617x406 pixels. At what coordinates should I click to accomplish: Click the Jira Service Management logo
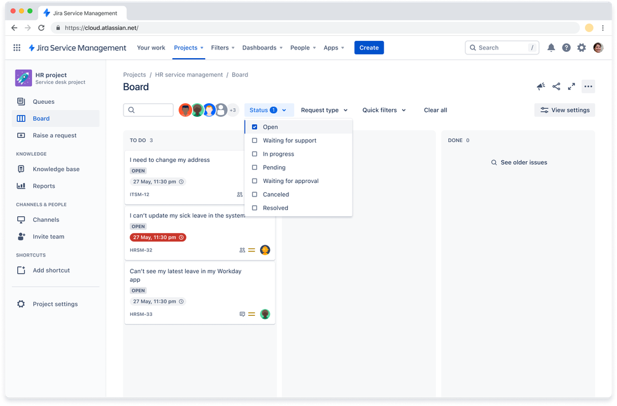[x=78, y=48]
